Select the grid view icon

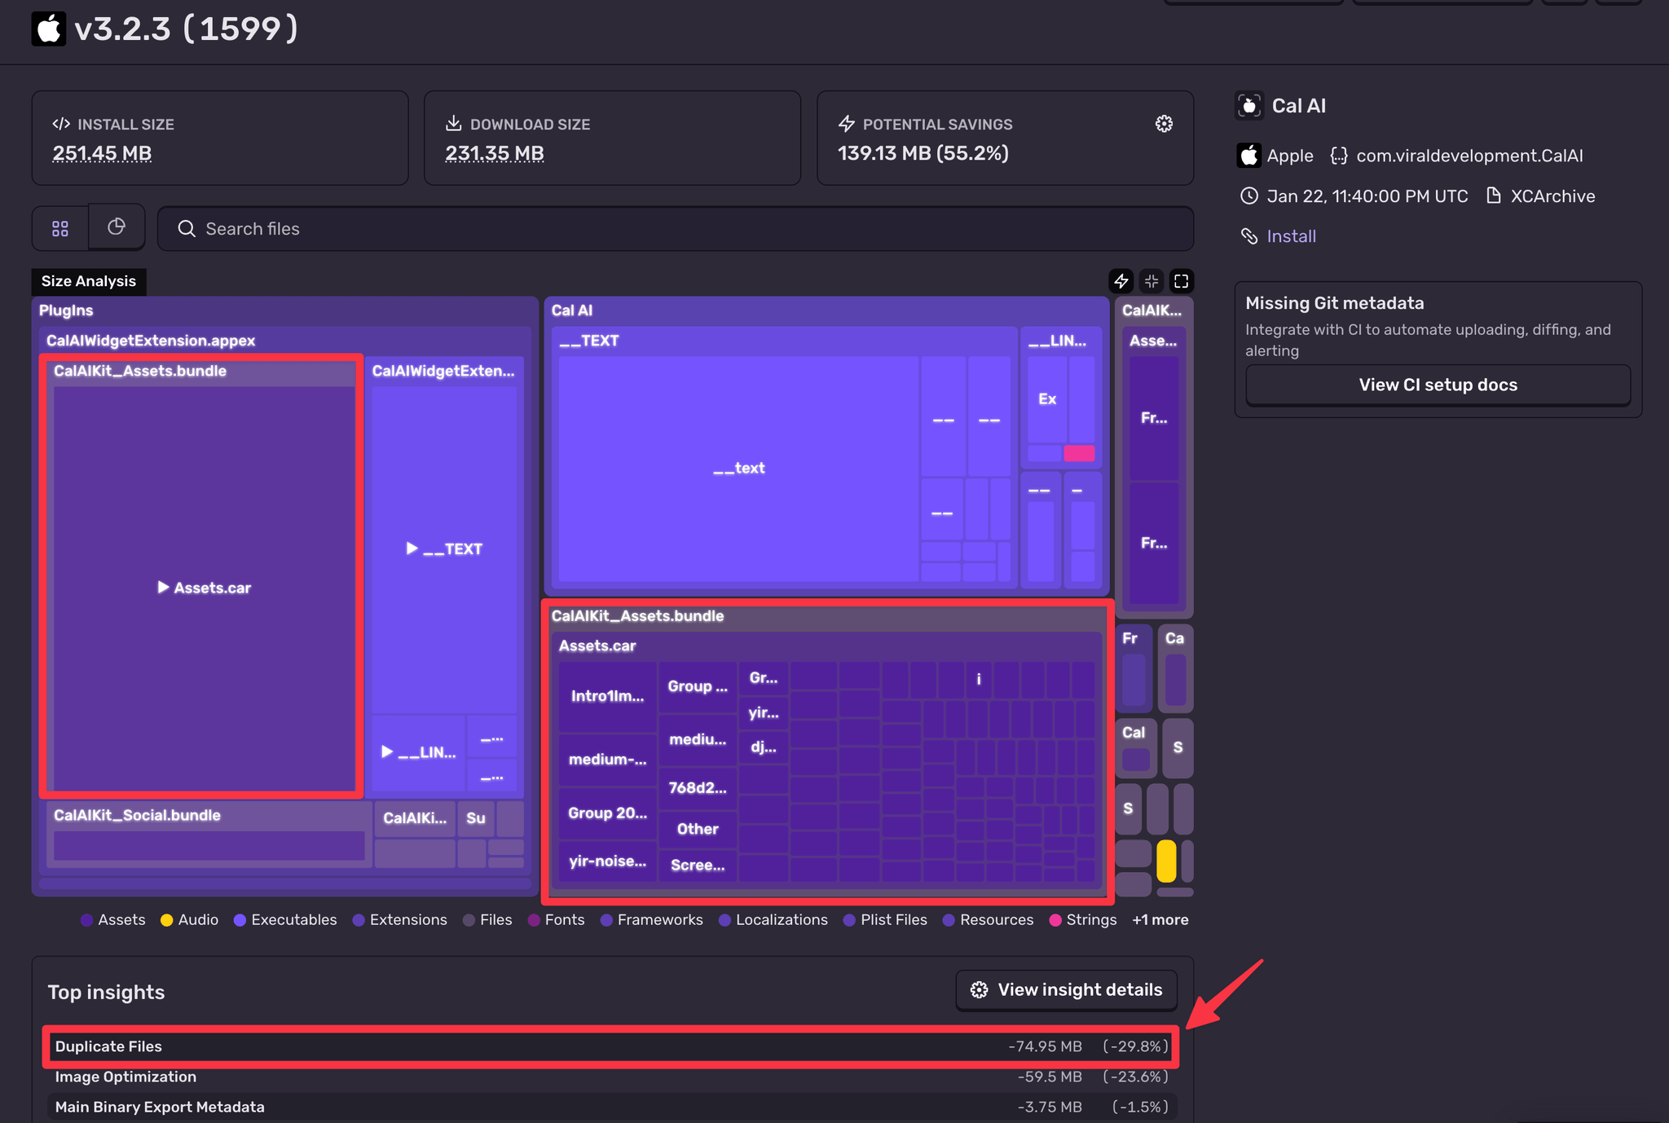[59, 227]
